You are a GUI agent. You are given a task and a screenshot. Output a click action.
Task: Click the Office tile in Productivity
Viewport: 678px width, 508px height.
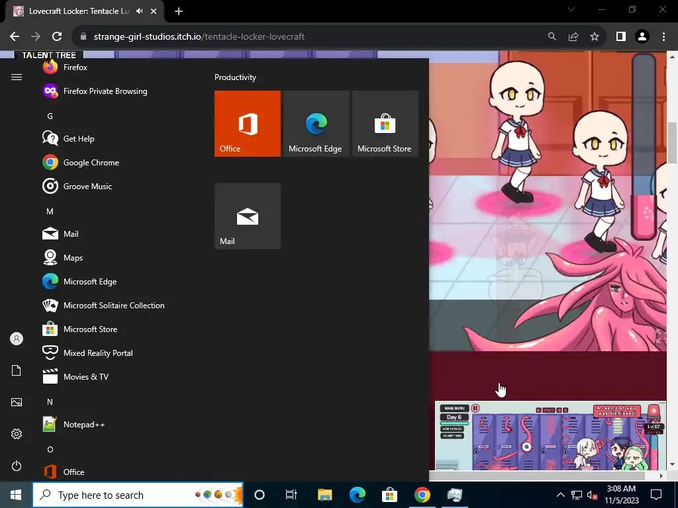tap(248, 124)
